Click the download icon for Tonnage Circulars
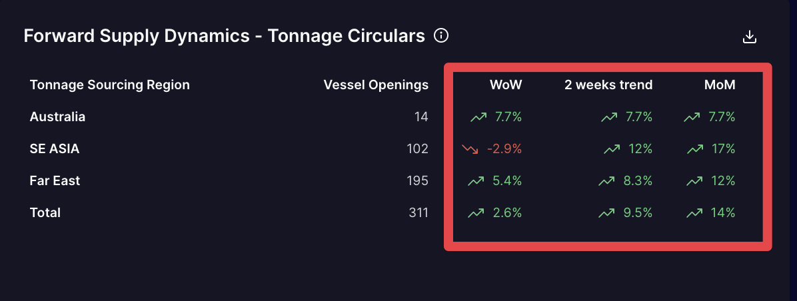This screenshot has height=301, width=797. 750,37
